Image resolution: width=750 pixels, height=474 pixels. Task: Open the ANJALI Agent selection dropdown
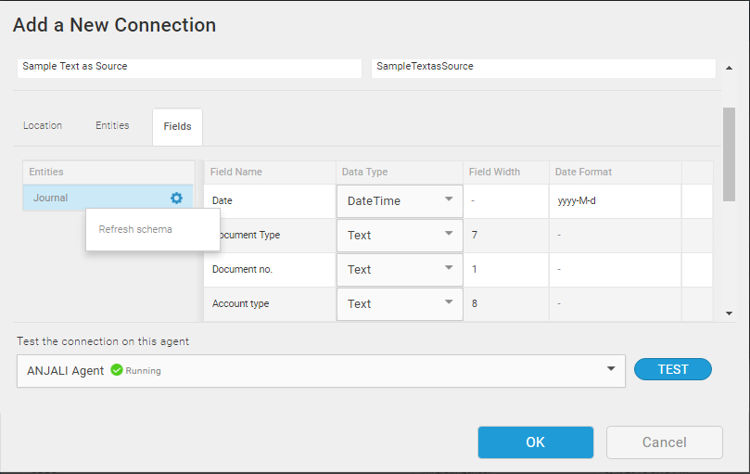click(x=610, y=369)
